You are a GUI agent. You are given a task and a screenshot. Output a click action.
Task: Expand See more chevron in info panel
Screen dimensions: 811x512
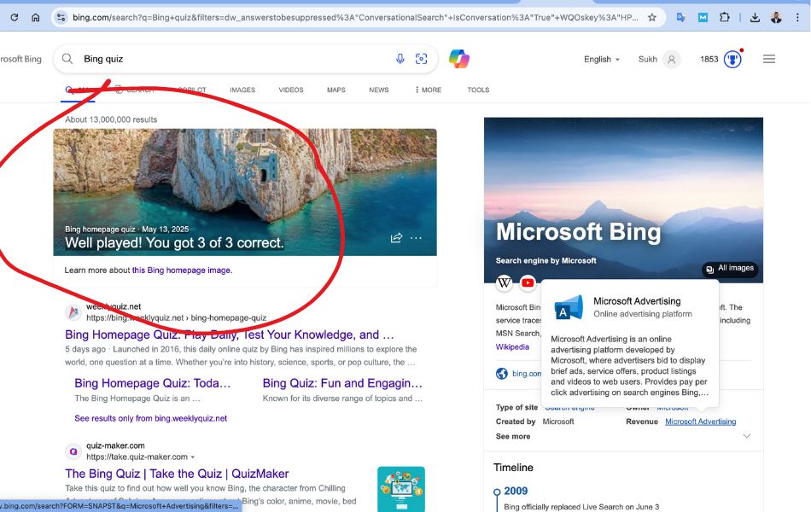click(746, 436)
